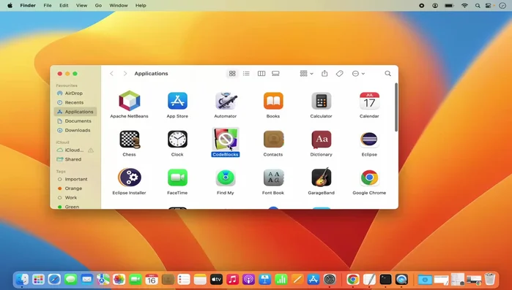The image size is (512, 290).
Task: Open the Apple menu
Action: (10, 6)
